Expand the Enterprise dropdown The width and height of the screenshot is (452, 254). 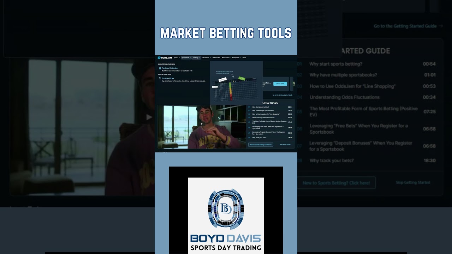click(x=236, y=58)
